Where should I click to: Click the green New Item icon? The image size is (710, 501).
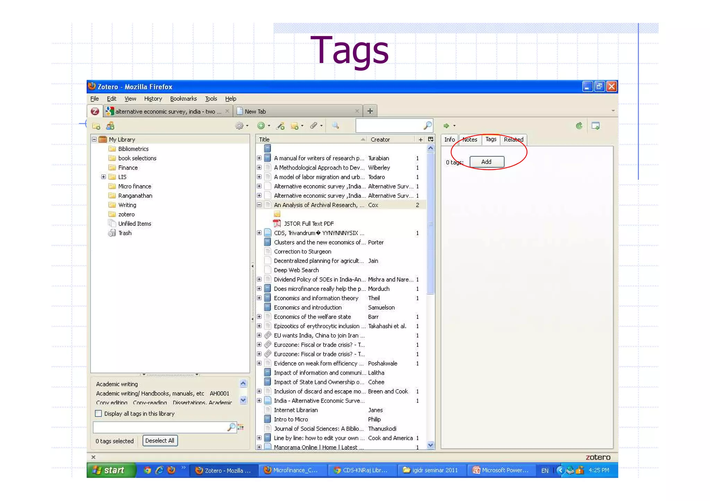click(x=261, y=126)
